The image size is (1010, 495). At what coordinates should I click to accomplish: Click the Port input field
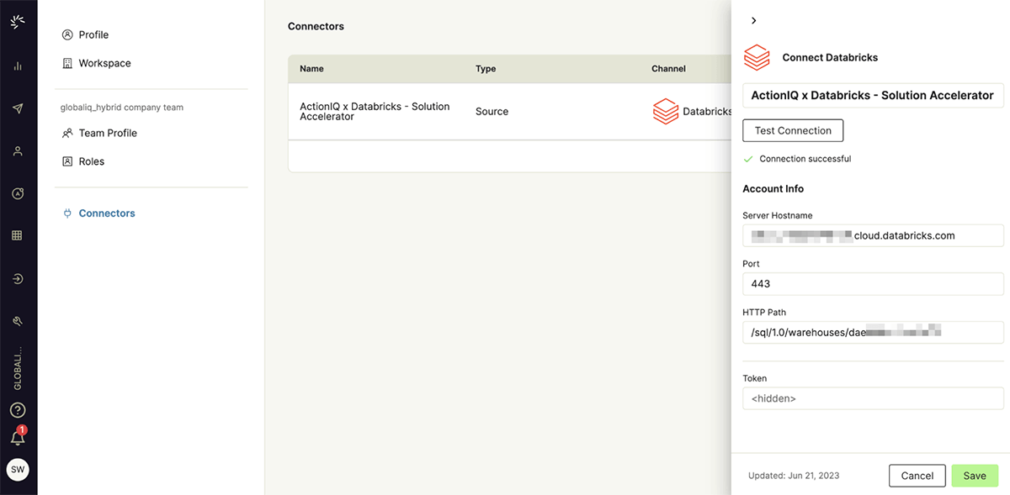(873, 284)
